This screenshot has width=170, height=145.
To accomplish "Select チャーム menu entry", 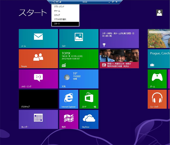I will [x=65, y=11].
